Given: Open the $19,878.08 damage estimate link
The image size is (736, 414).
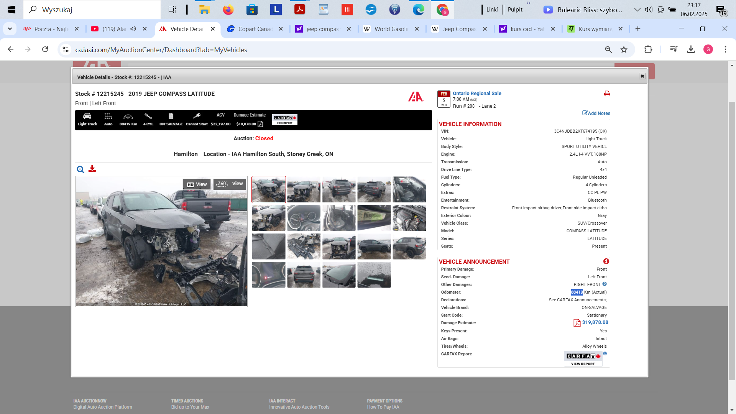Looking at the screenshot, I should (595, 322).
